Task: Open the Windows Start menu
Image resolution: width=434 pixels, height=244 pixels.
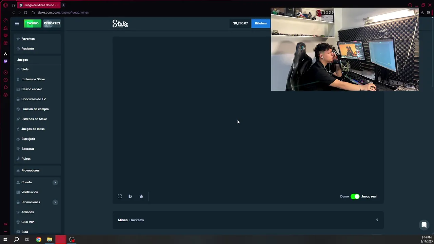Action: 5,240
